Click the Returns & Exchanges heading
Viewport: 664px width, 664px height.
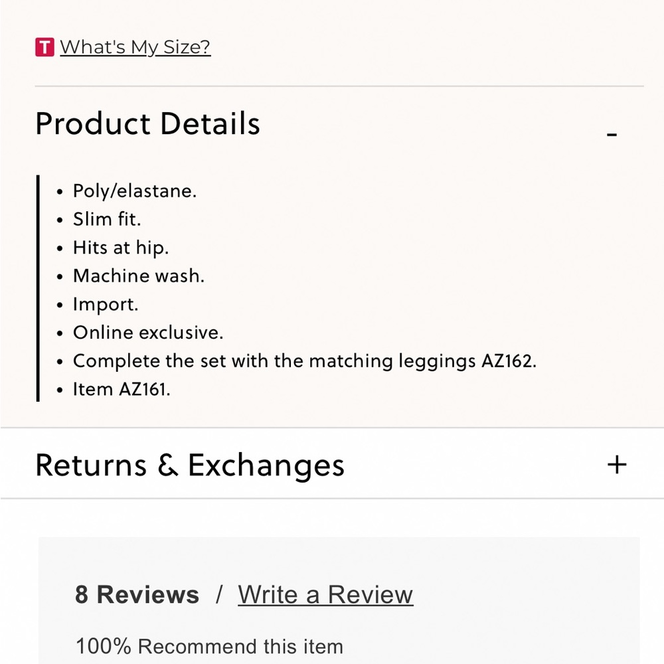(x=190, y=465)
